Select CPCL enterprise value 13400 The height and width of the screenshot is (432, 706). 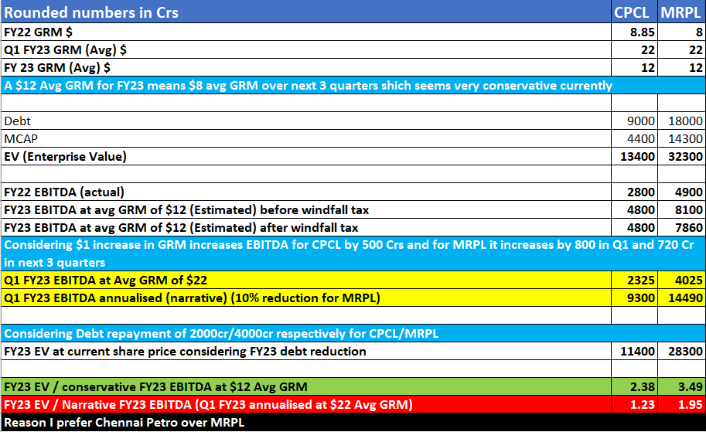click(x=634, y=156)
